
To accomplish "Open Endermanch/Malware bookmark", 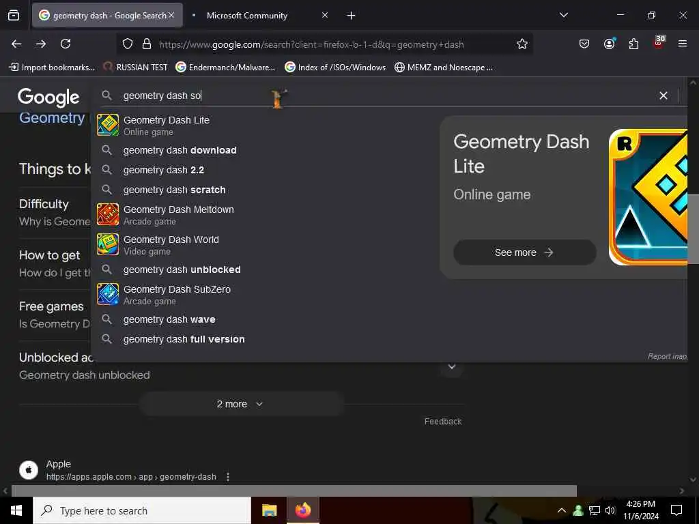I will (x=225, y=68).
